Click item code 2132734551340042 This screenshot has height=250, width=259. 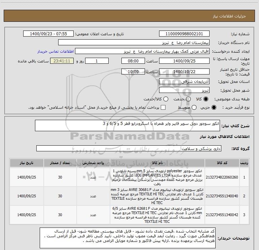pos(222,215)
